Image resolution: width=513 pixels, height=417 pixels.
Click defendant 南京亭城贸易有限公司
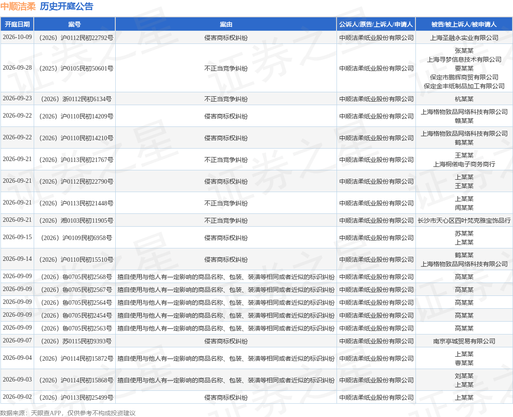(464, 341)
